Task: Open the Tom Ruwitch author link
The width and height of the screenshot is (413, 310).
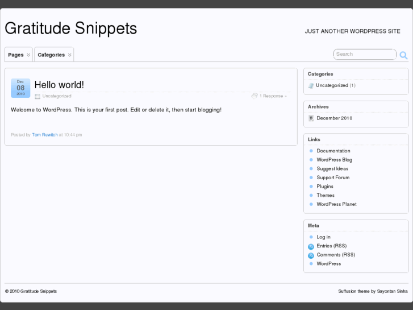Action: (x=45, y=135)
